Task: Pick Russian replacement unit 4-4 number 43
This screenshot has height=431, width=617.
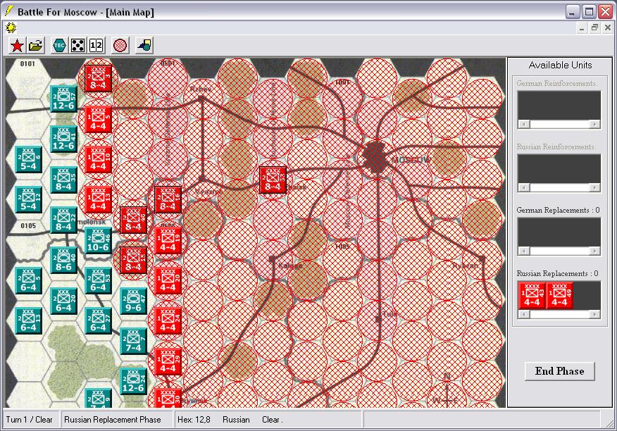Action: pyautogui.click(x=532, y=295)
